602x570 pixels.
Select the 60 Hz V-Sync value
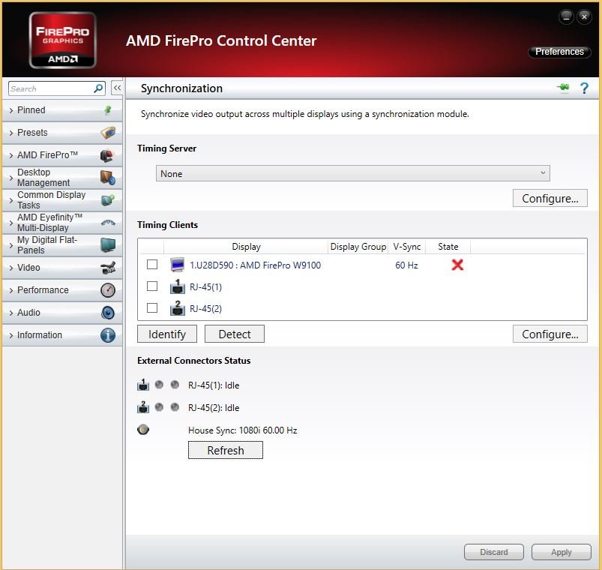[x=406, y=265]
